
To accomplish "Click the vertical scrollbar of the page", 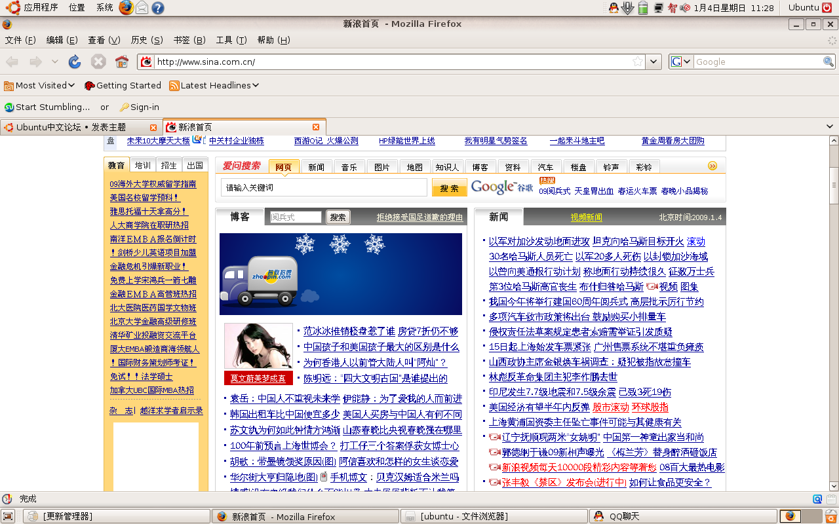I will [x=833, y=313].
